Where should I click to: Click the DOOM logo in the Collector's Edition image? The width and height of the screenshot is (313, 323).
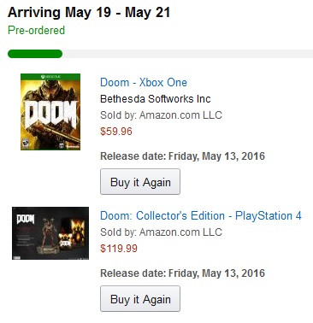(x=26, y=219)
